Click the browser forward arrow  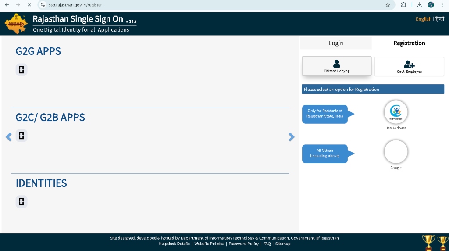tap(18, 5)
